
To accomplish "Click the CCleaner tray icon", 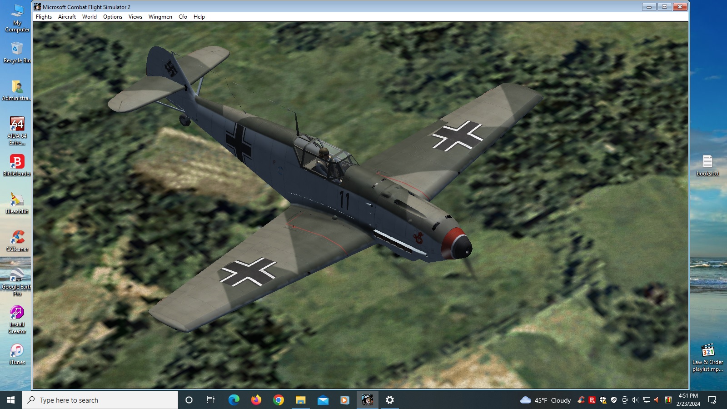I will coord(581,400).
